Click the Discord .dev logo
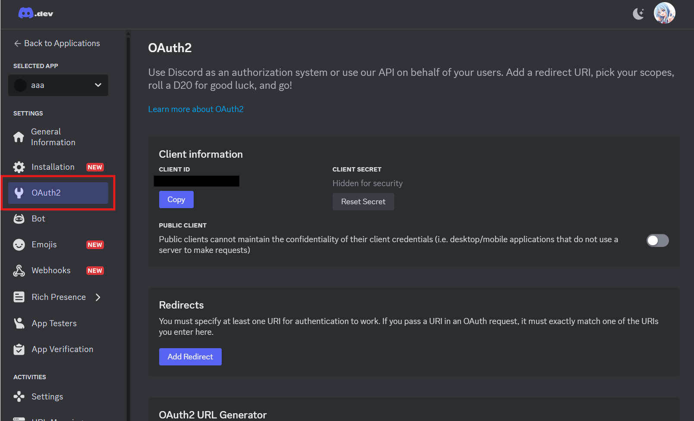Image resolution: width=694 pixels, height=421 pixels. (x=35, y=14)
